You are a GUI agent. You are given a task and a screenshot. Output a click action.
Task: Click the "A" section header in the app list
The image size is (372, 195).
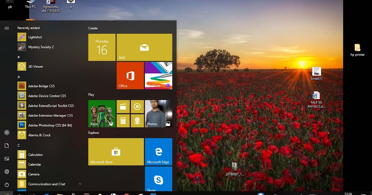(19, 76)
